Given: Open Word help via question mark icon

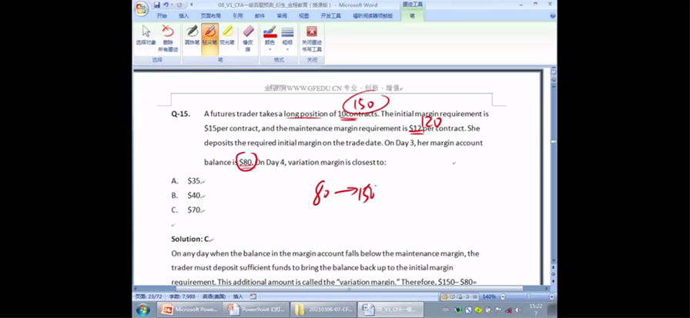Looking at the screenshot, I should pos(553,16).
